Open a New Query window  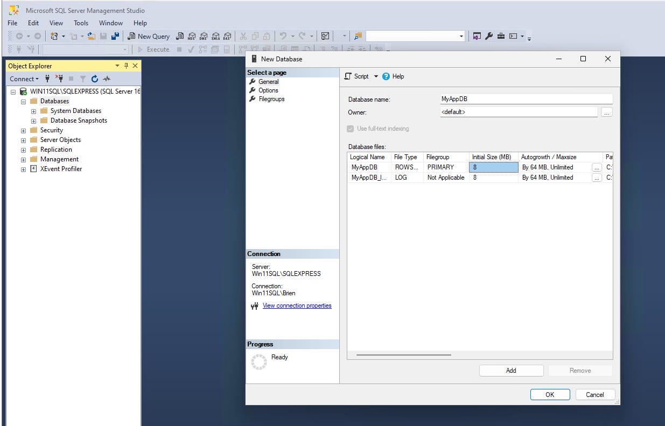(x=149, y=36)
